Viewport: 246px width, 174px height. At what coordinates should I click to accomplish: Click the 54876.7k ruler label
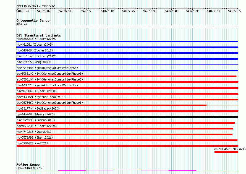click(22, 11)
